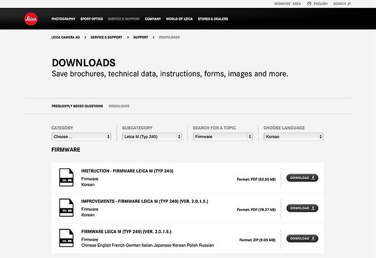
Task: Open the Company menu
Action: point(152,19)
